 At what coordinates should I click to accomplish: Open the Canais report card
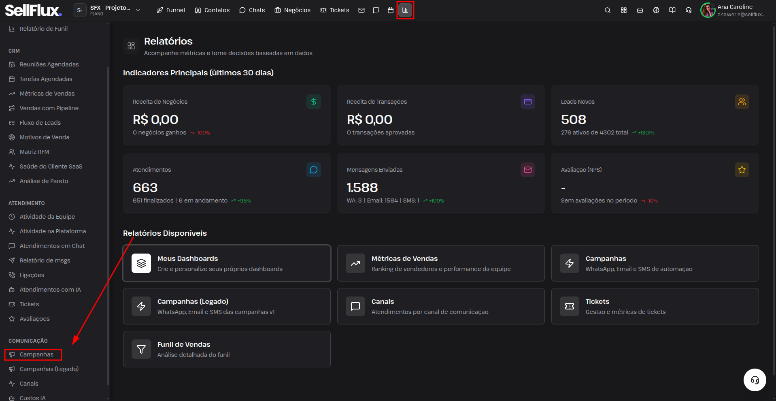[x=441, y=306]
